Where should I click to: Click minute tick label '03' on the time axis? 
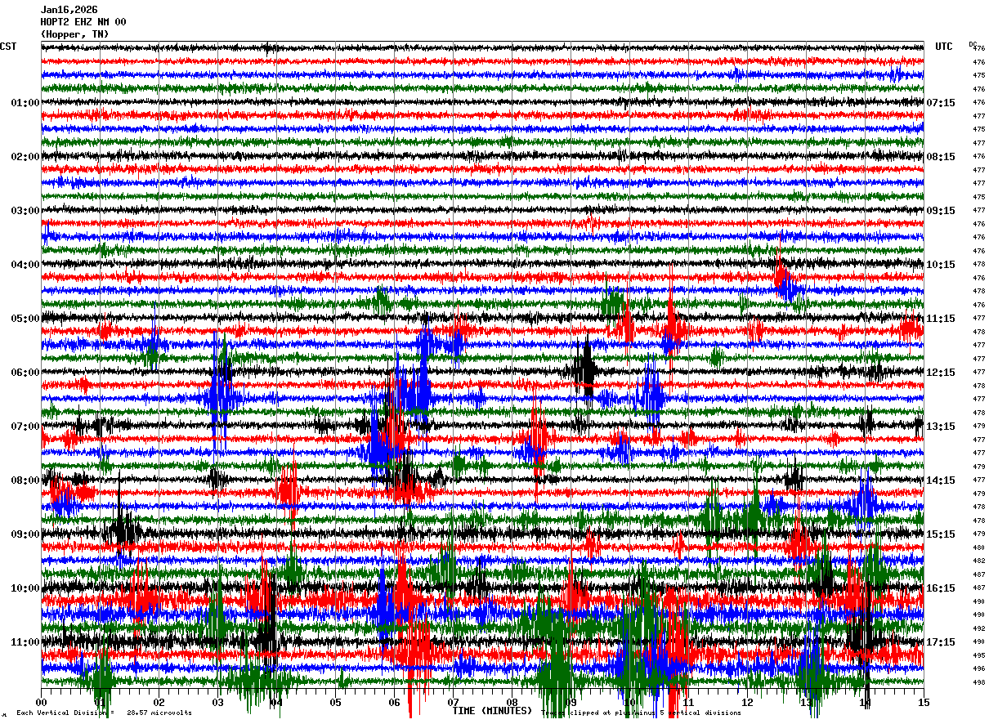click(x=217, y=703)
